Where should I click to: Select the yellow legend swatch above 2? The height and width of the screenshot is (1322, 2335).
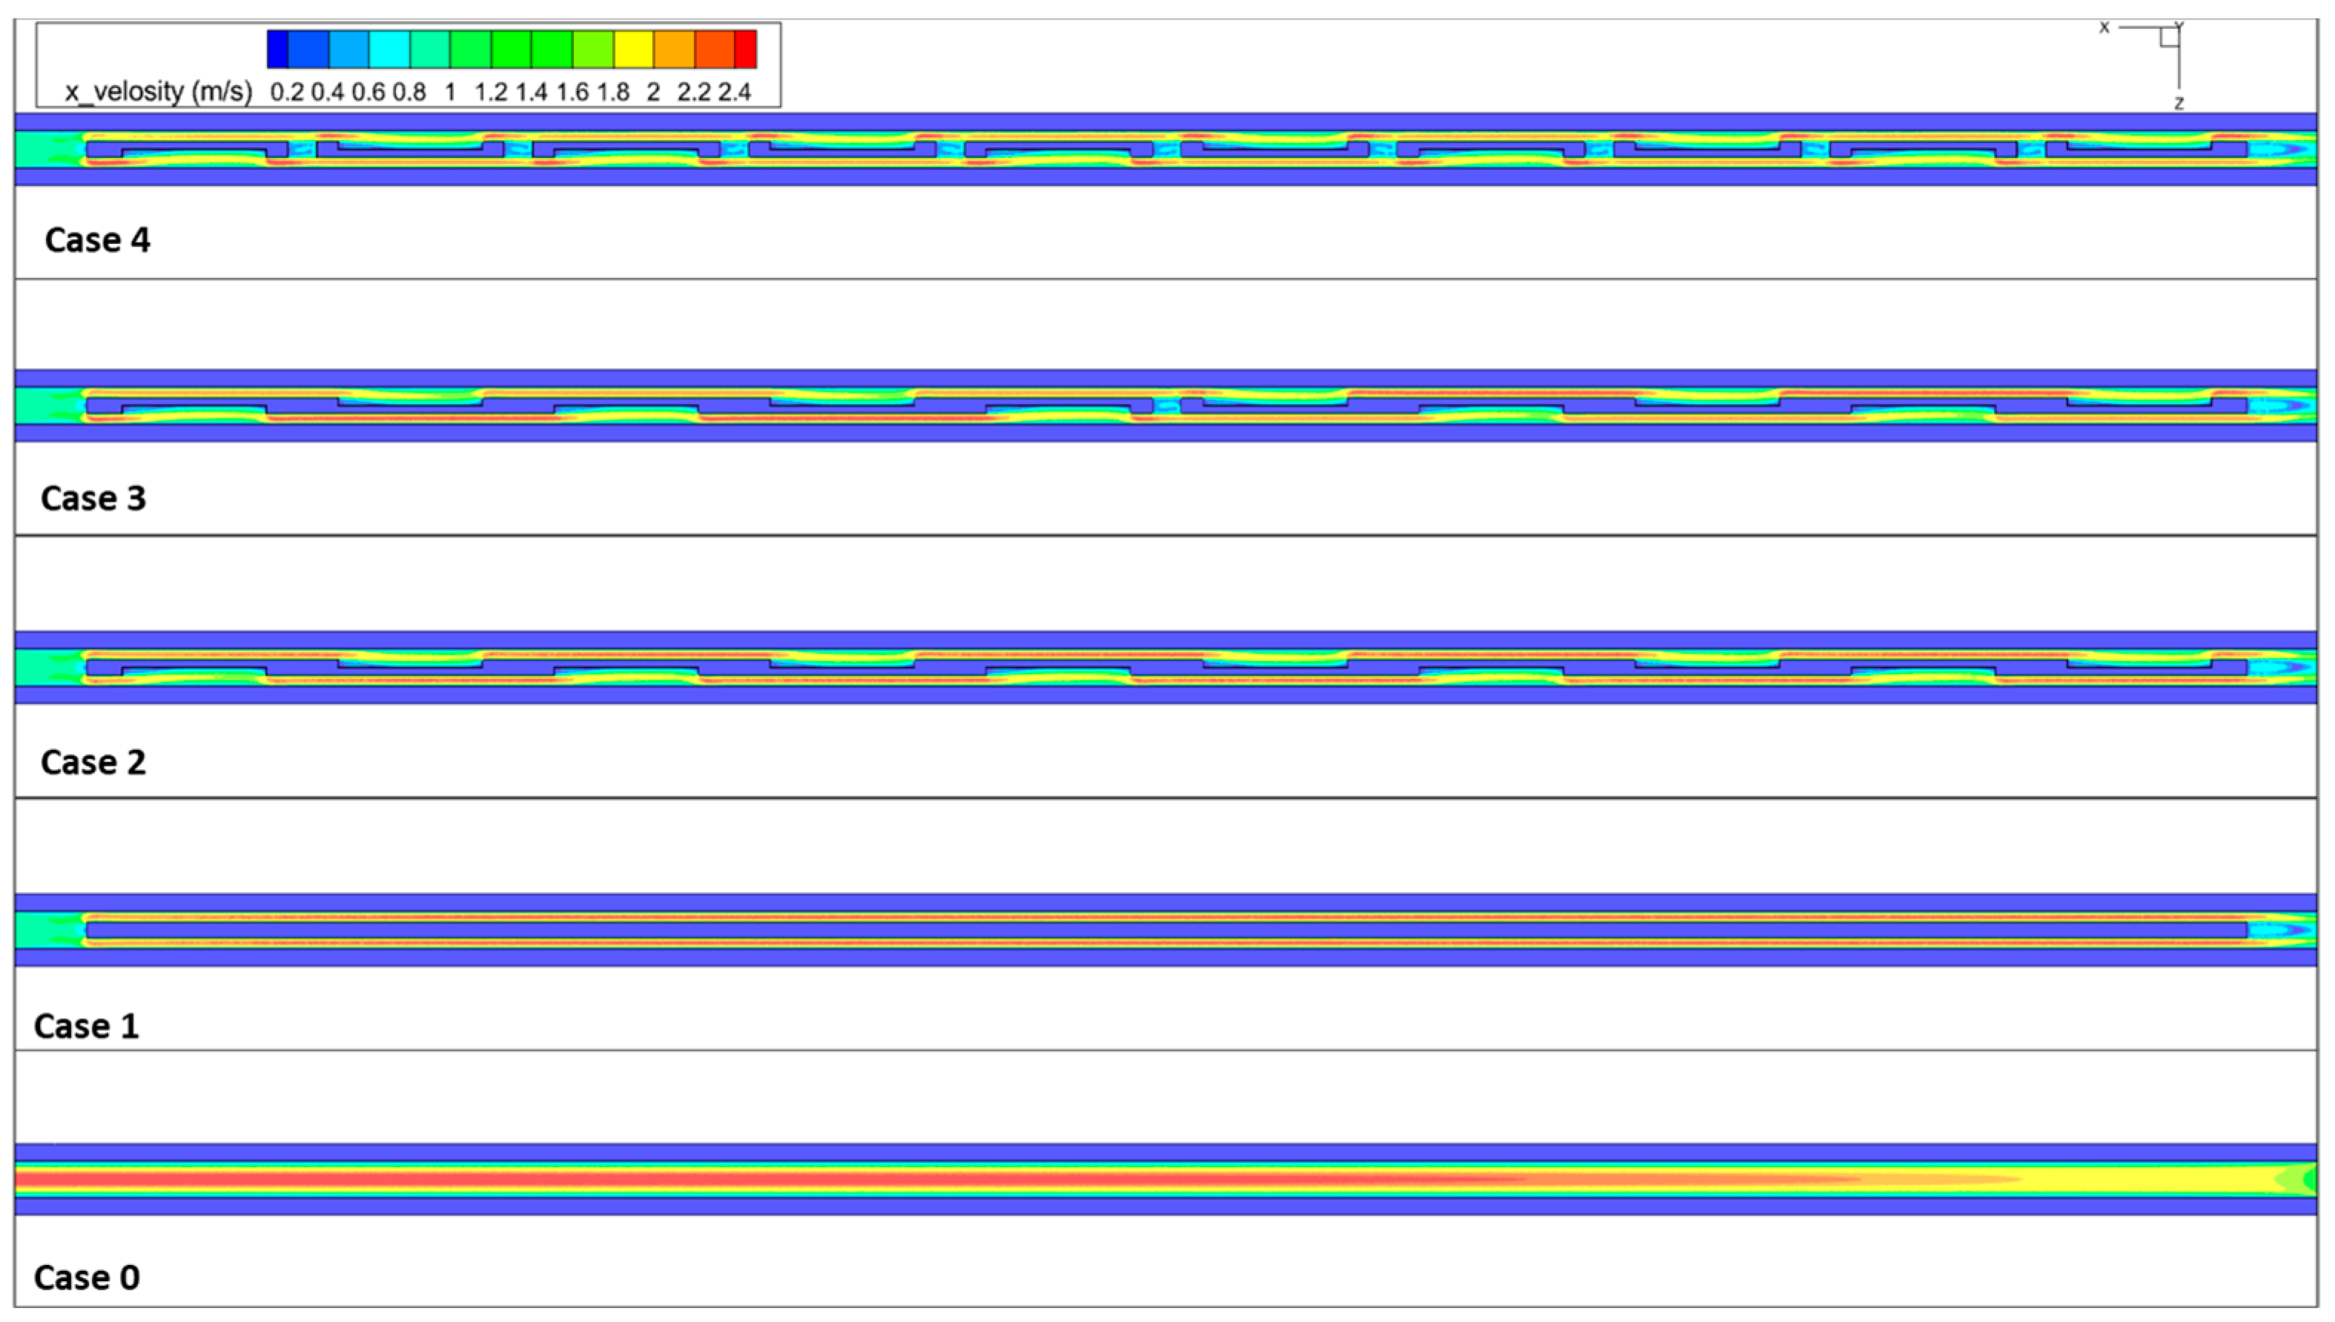633,49
